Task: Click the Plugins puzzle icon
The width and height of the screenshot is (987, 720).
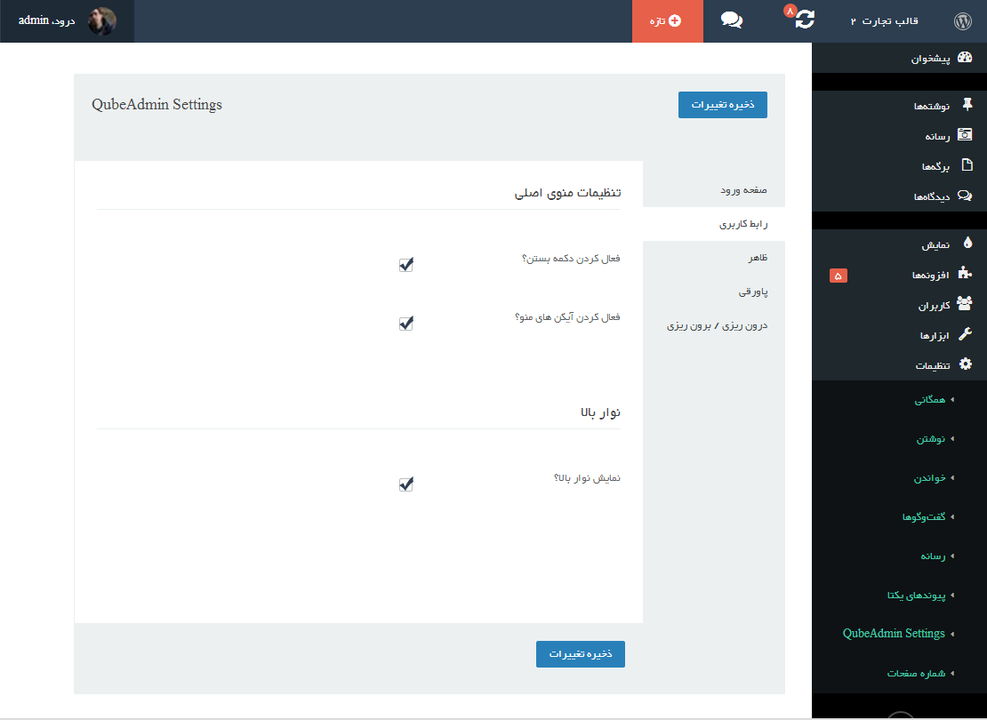Action: tap(965, 275)
